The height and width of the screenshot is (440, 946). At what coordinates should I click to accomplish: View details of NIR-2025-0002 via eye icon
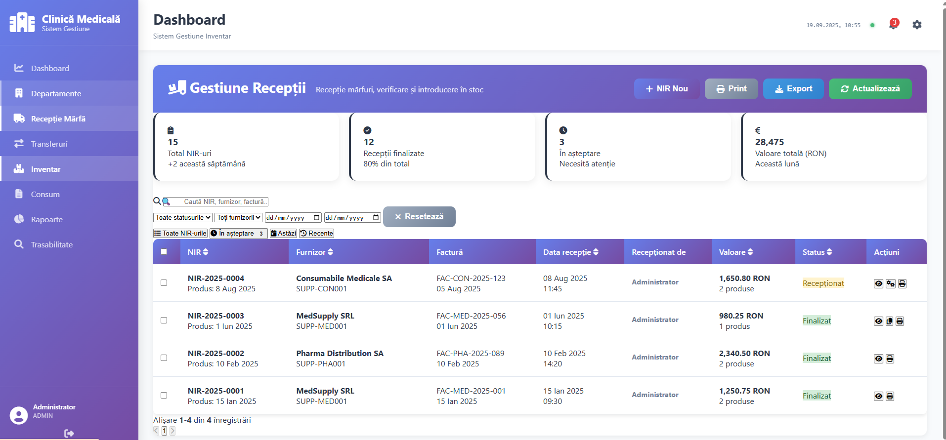pyautogui.click(x=878, y=359)
